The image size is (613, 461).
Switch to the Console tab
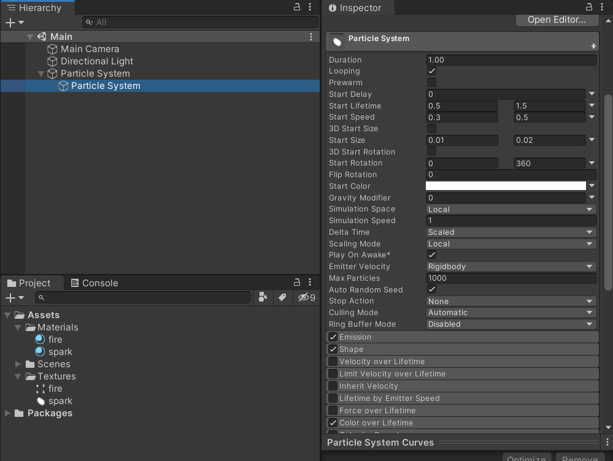94,283
